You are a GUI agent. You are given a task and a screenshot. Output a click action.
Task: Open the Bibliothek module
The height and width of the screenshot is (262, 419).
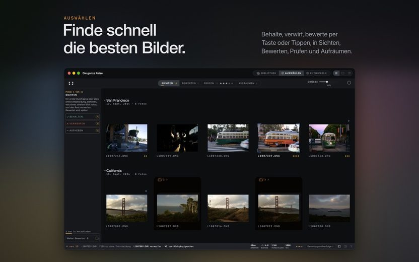click(266, 73)
